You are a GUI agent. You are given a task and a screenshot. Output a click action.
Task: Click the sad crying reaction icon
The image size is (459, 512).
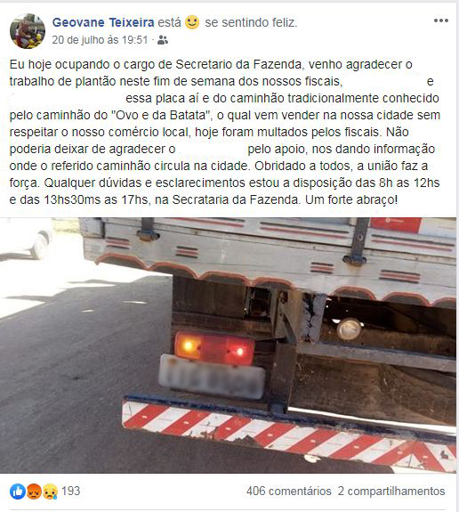coord(50,492)
